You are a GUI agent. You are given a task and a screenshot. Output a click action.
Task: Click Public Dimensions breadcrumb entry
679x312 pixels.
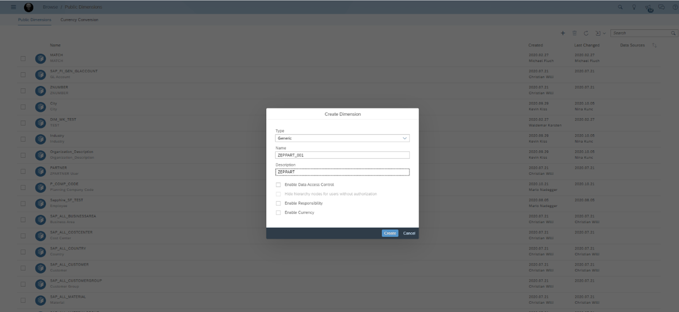83,7
